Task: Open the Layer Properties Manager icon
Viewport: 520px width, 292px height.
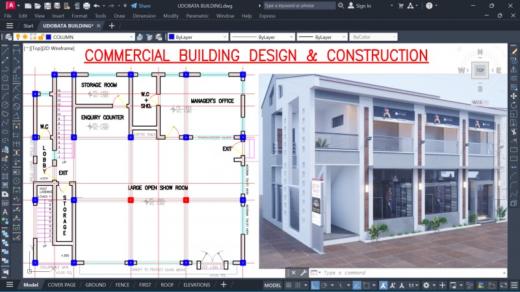Action: (8, 37)
